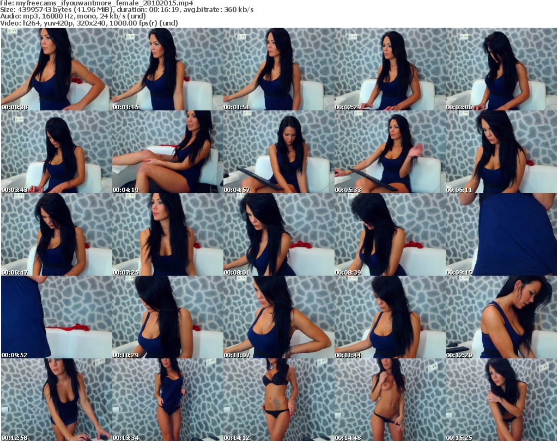Choose the thumbnail stamped 00:09:52
Image resolution: width=558 pixels, height=441 pixels.
pyautogui.click(x=57, y=316)
